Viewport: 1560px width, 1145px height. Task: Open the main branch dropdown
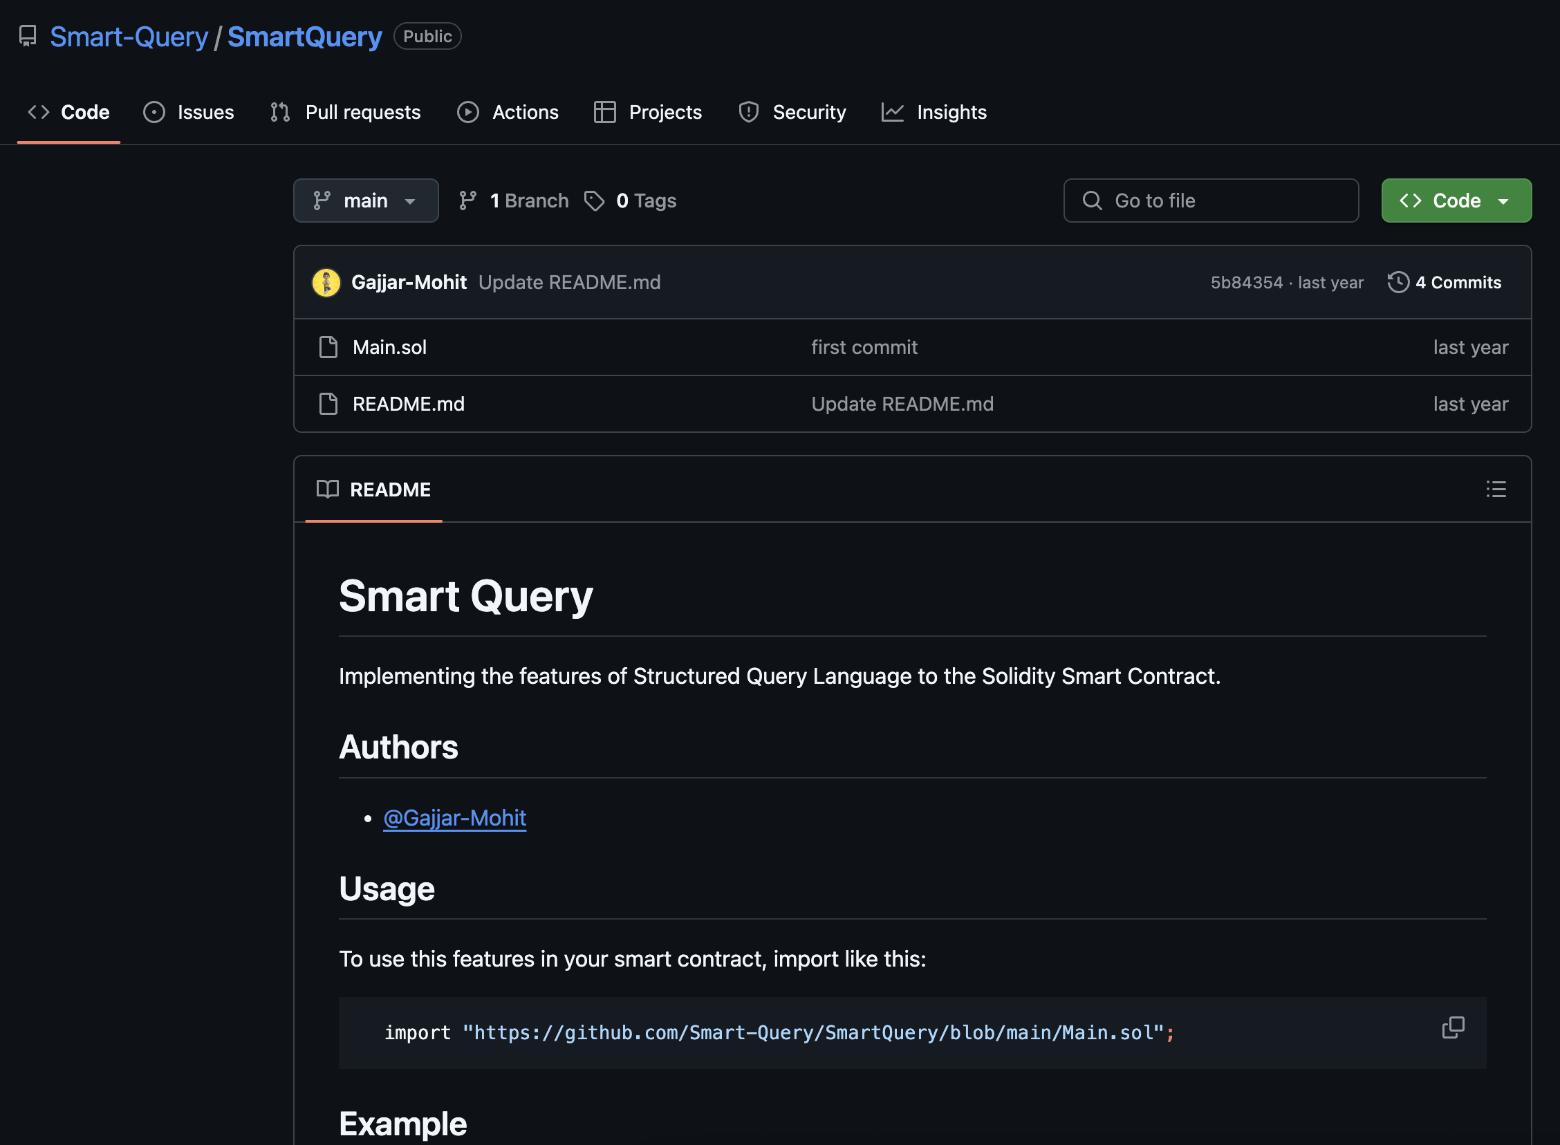coord(365,201)
